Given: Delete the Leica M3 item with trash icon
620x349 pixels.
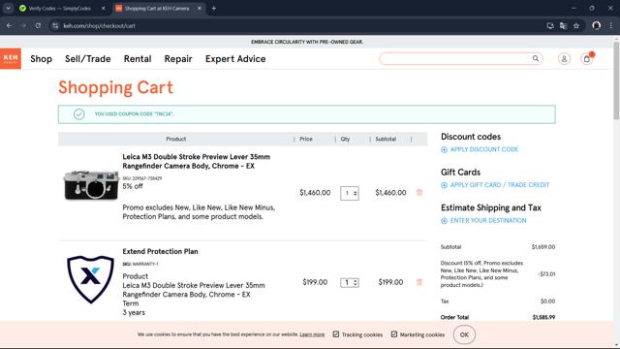Looking at the screenshot, I should click(419, 193).
